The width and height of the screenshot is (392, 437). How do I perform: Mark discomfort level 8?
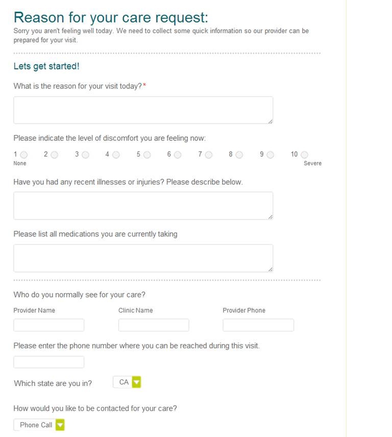pyautogui.click(x=239, y=155)
